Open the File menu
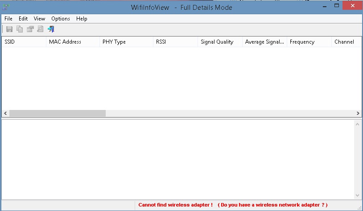 point(8,19)
